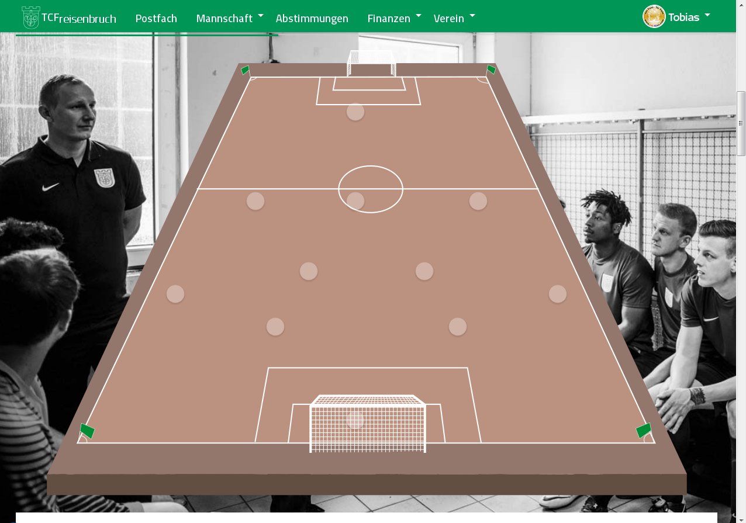
Task: Click the TCFreisenbruch club crest logo
Action: (x=30, y=18)
